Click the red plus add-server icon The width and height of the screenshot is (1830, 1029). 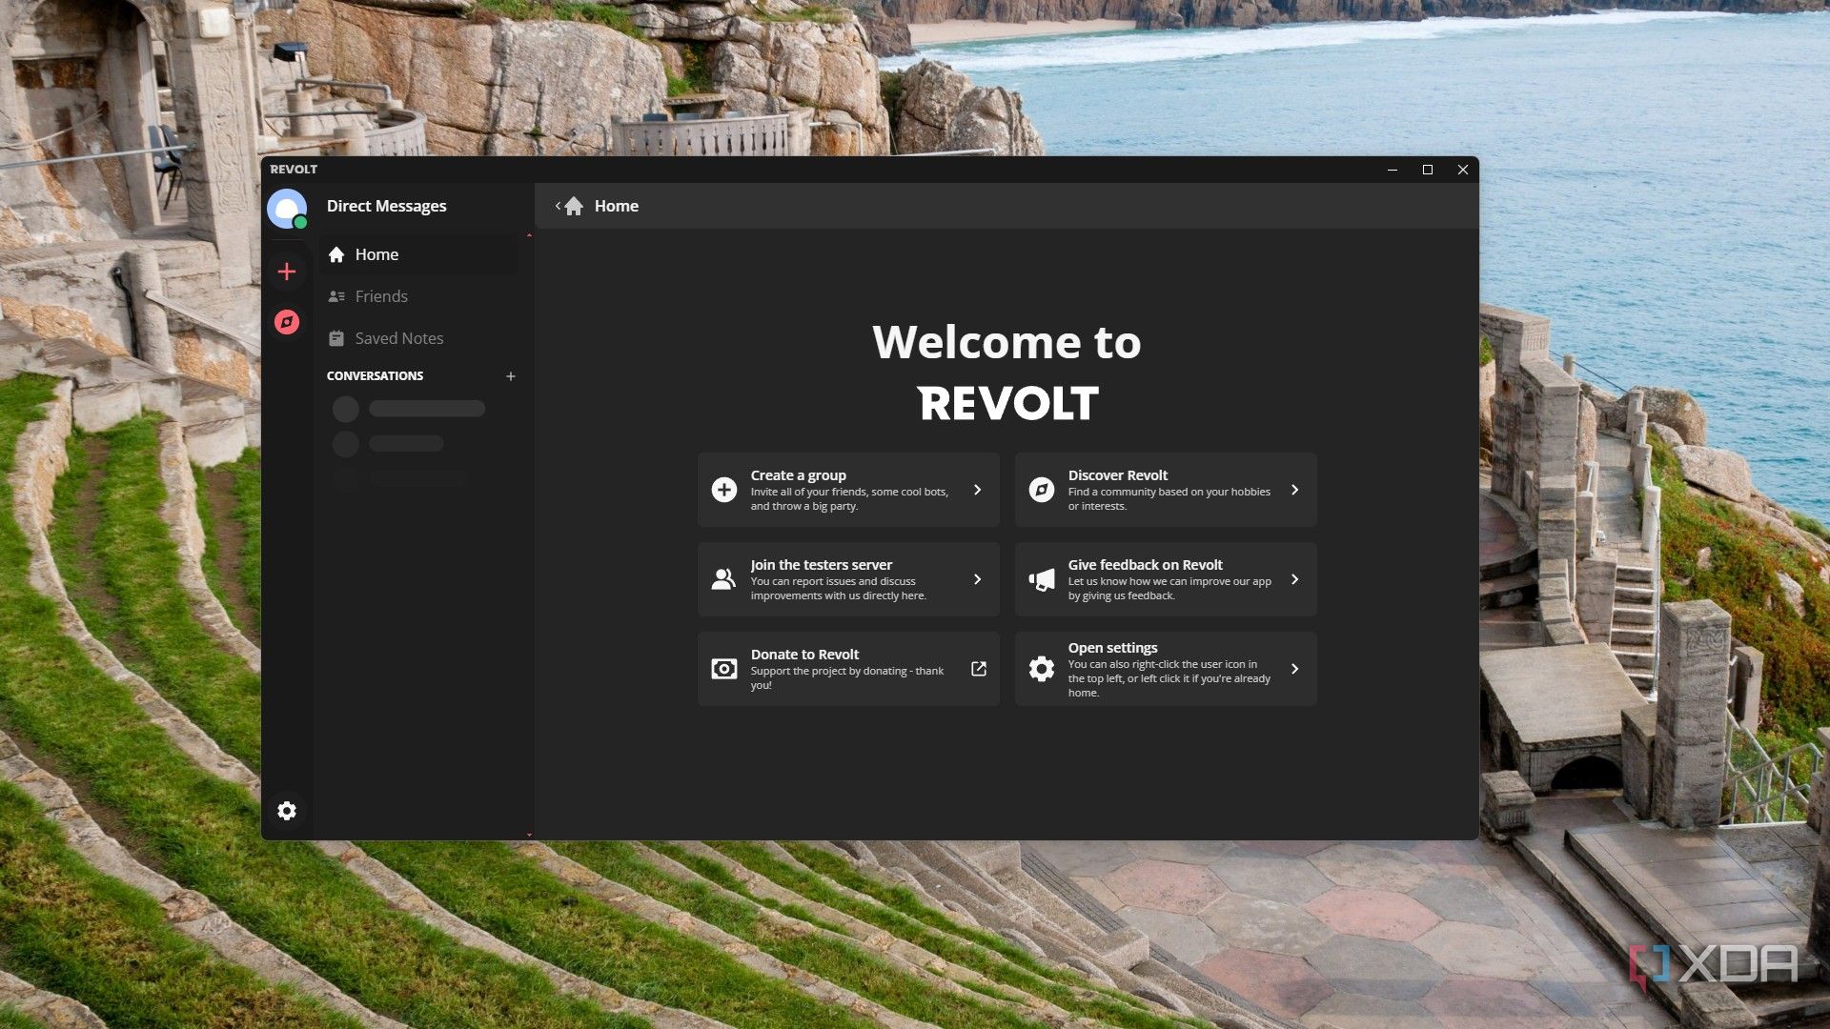pos(287,272)
